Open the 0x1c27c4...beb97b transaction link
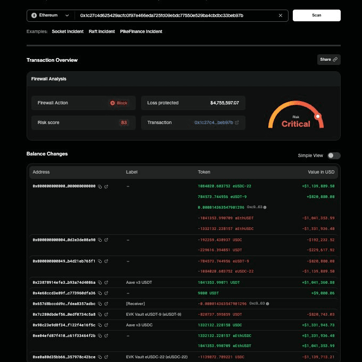Viewport: 362px width, 362px height. (x=213, y=122)
